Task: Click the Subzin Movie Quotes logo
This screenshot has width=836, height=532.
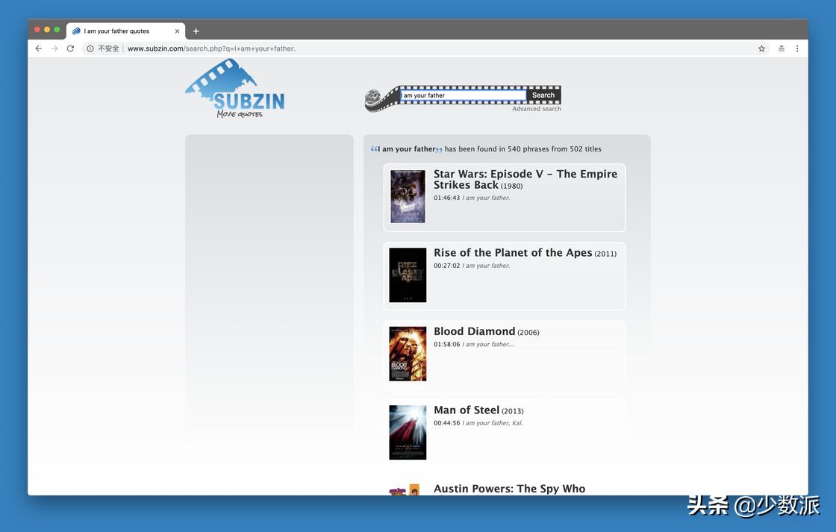Action: pos(234,89)
